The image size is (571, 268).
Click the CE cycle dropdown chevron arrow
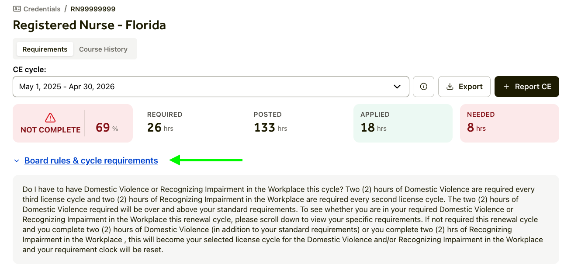point(397,87)
